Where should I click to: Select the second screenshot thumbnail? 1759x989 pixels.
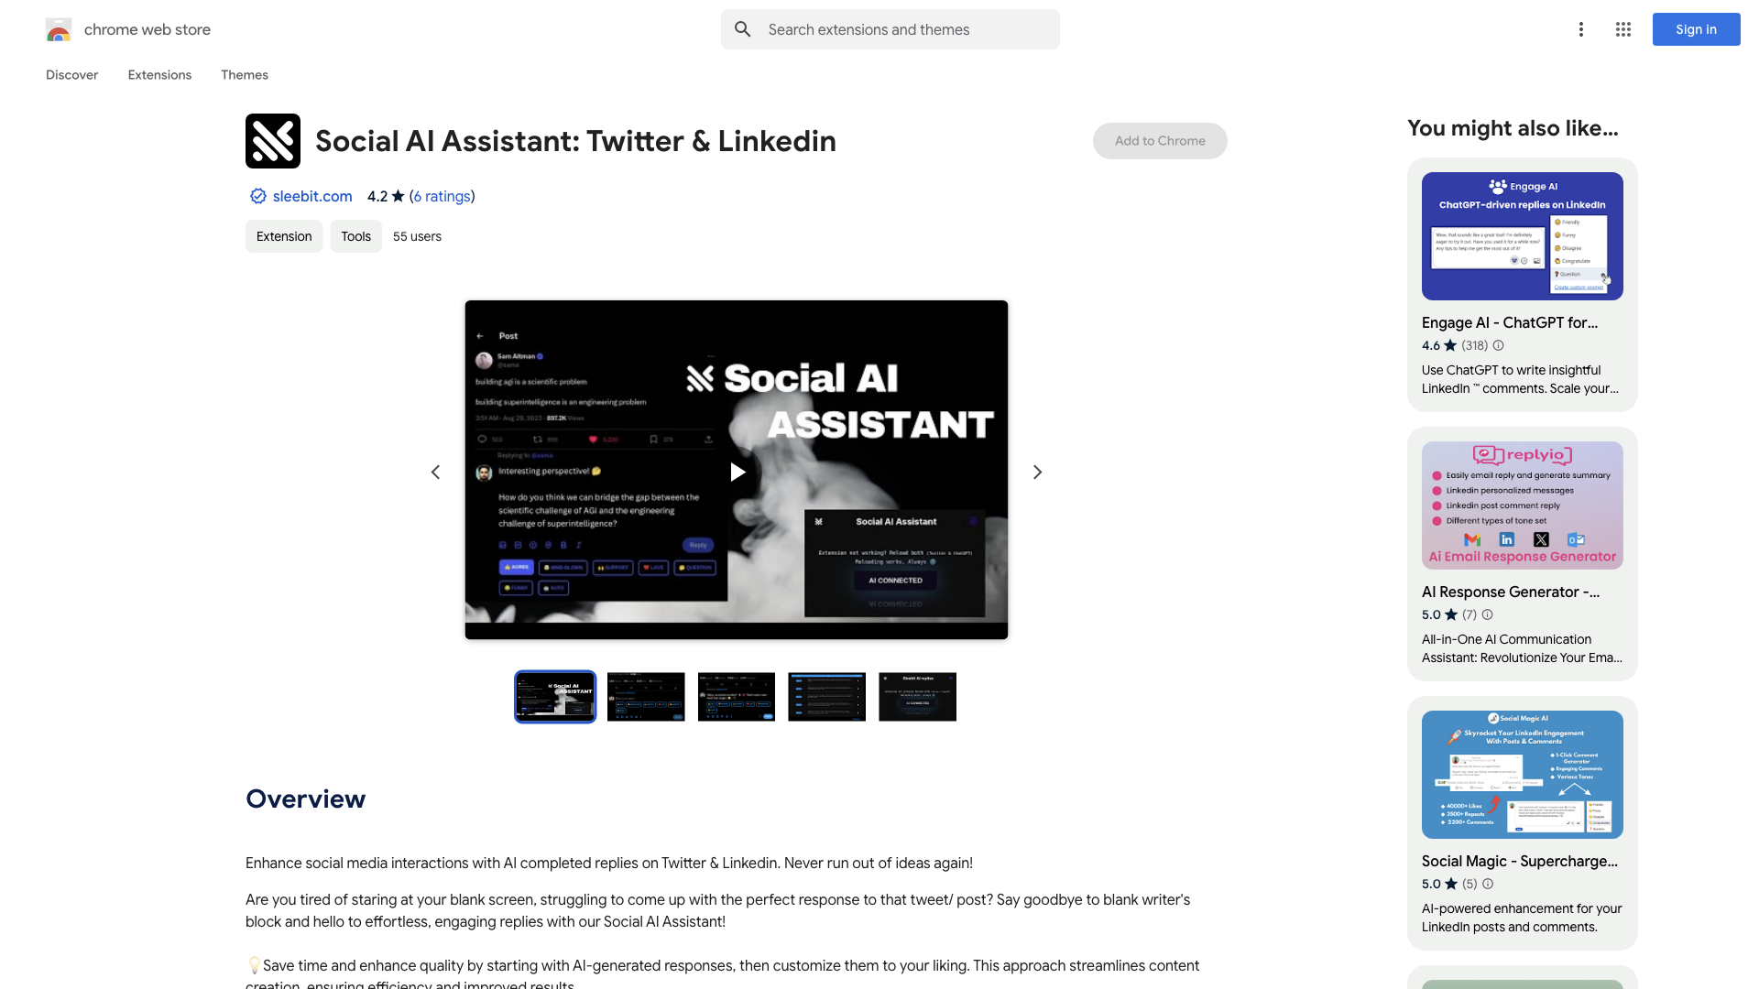point(645,696)
